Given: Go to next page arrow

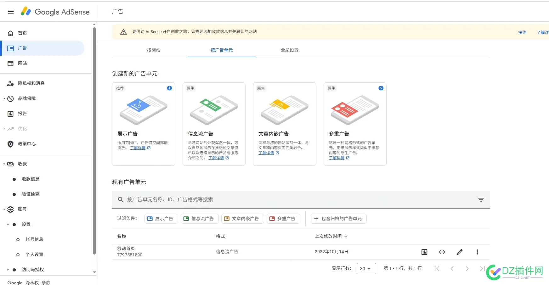Looking at the screenshot, I should (467, 268).
